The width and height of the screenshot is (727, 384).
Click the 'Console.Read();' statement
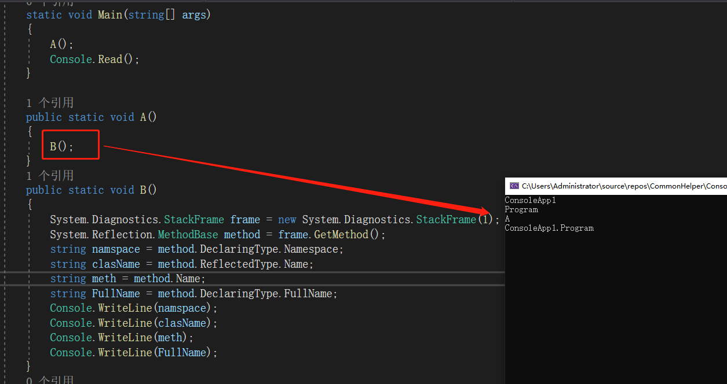(95, 59)
